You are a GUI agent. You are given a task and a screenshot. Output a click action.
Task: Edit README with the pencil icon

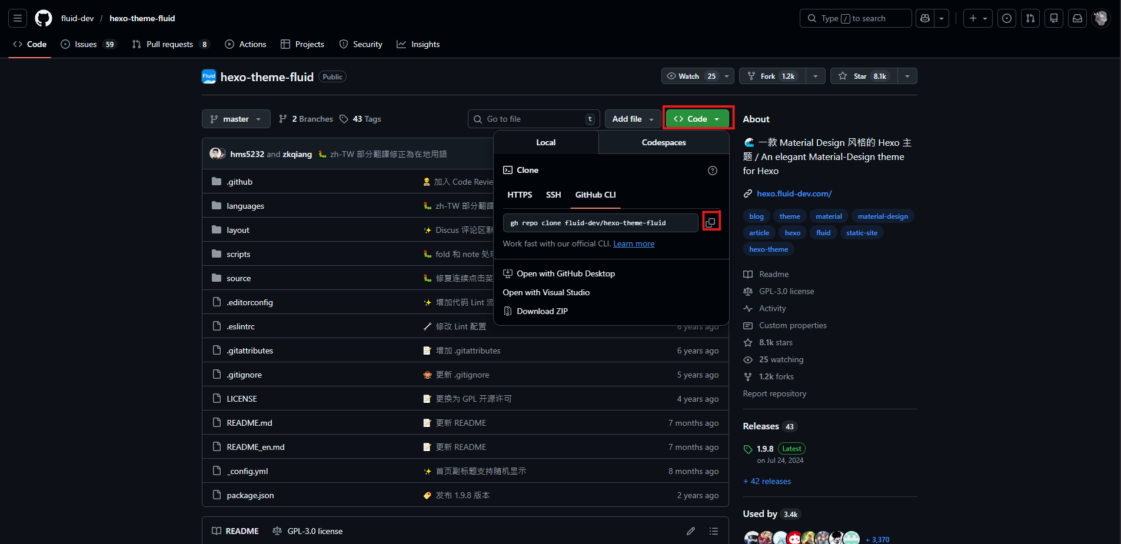click(x=690, y=531)
